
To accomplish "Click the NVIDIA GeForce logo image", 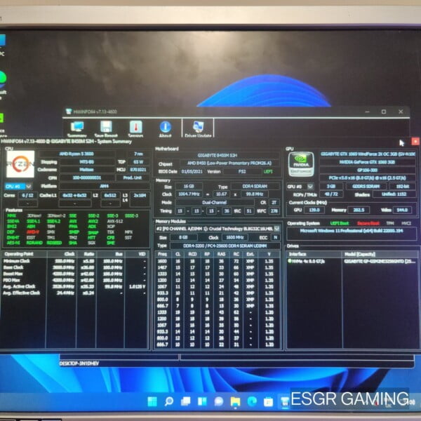I will point(301,164).
